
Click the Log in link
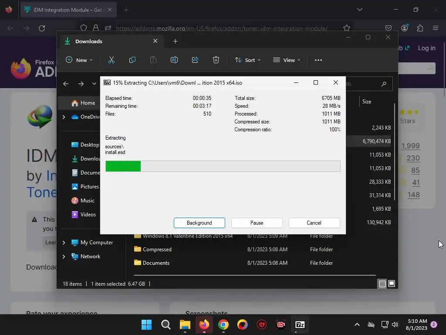426,48
